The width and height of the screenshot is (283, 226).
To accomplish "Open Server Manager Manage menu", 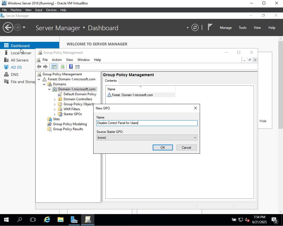I will point(226,28).
